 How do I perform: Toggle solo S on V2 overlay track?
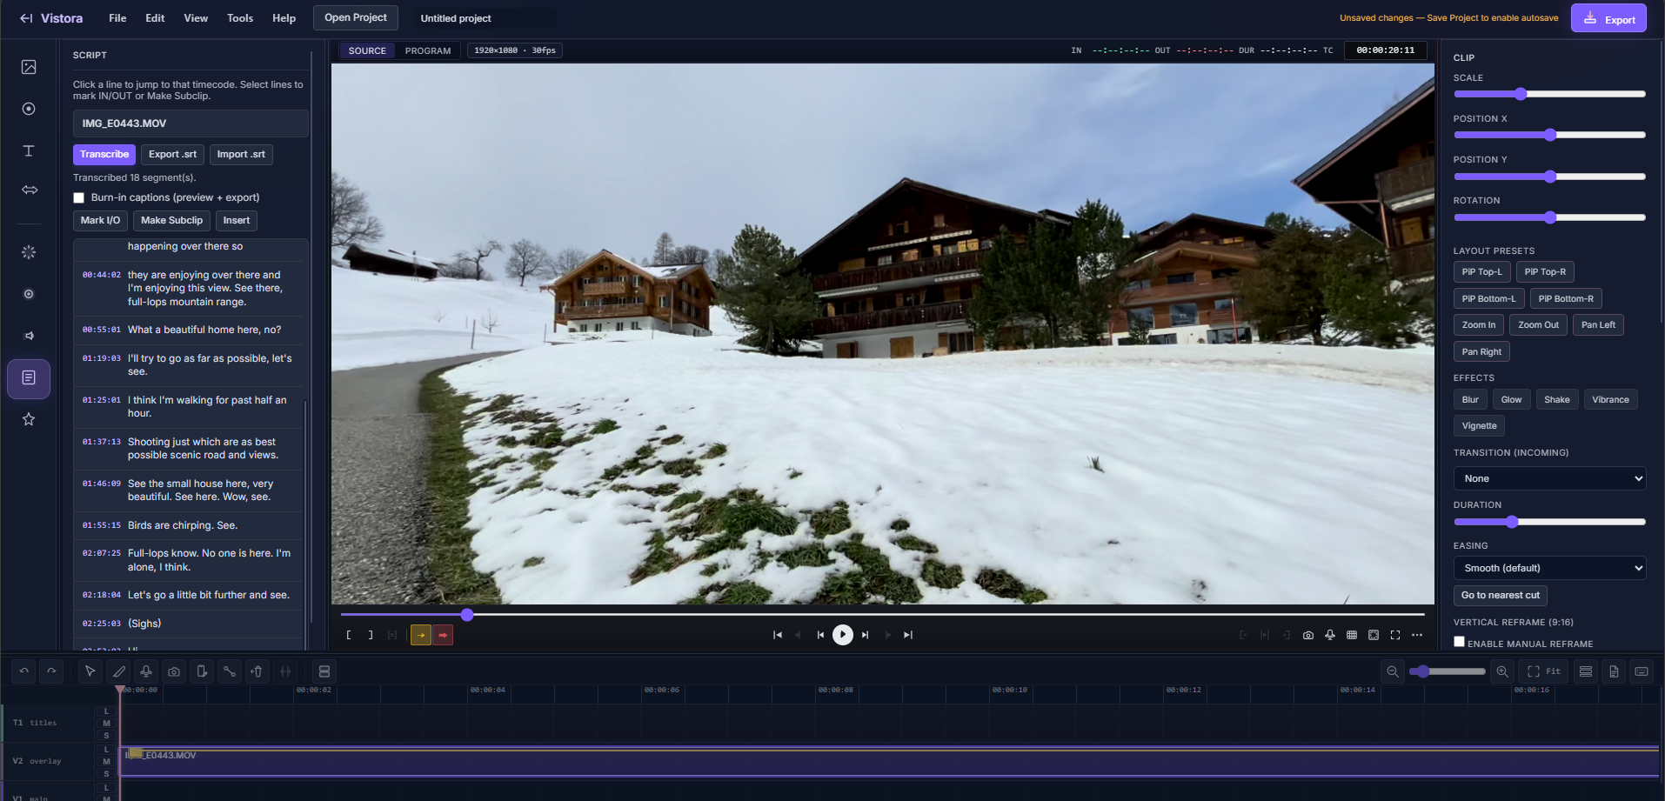[107, 774]
